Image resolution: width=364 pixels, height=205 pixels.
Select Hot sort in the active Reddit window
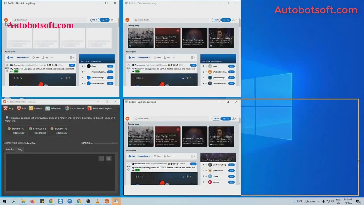(x=131, y=156)
